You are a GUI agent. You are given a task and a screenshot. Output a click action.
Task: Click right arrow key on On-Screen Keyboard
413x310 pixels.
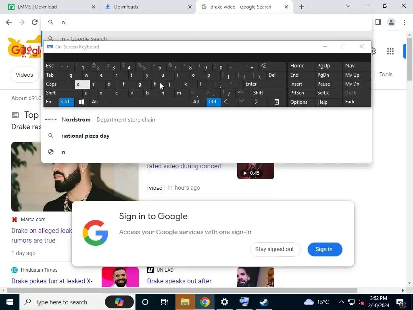[x=256, y=102]
